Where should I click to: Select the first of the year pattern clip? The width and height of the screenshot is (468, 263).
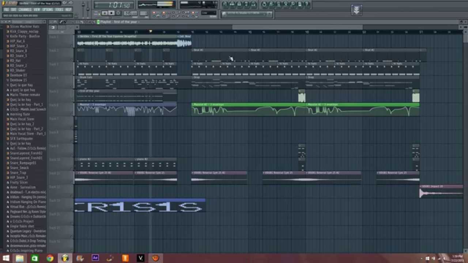coord(126,96)
